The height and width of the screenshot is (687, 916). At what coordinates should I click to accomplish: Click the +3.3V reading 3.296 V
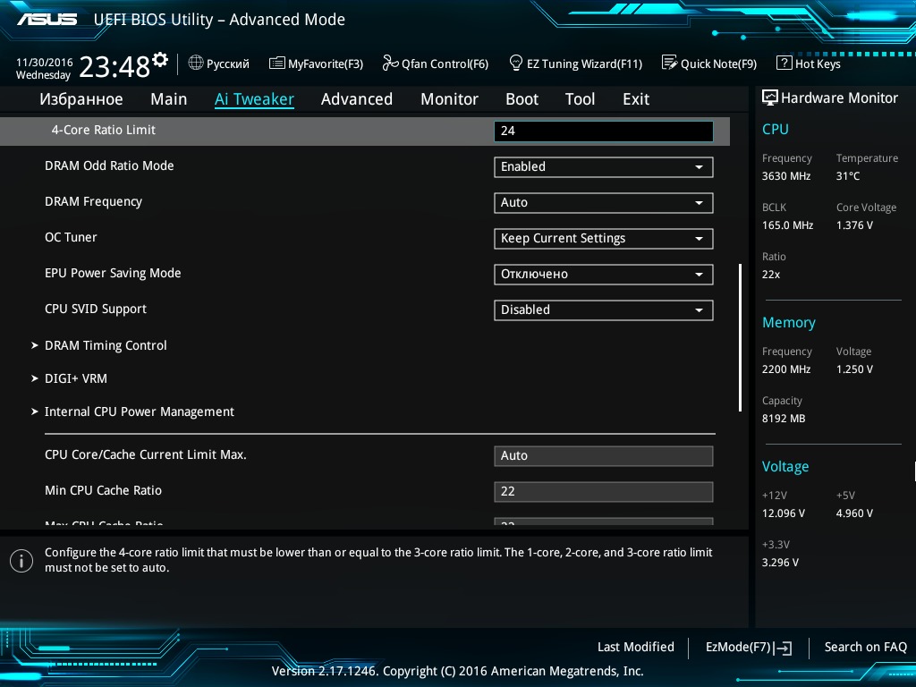point(780,563)
